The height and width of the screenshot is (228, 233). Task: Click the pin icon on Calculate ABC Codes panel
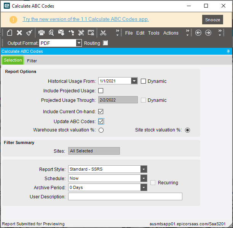[228, 51]
